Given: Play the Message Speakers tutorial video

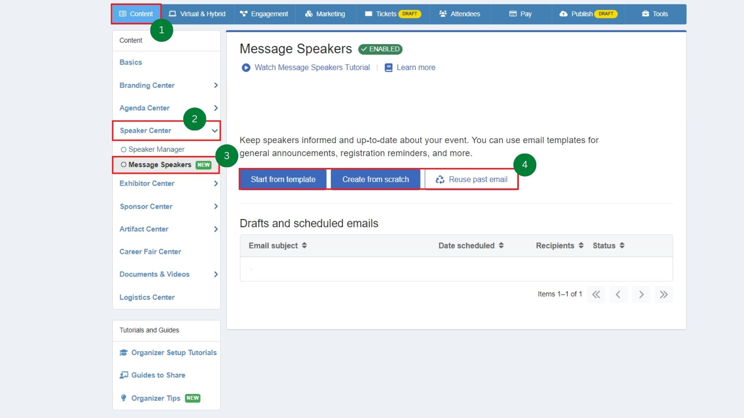Looking at the screenshot, I should 246,67.
